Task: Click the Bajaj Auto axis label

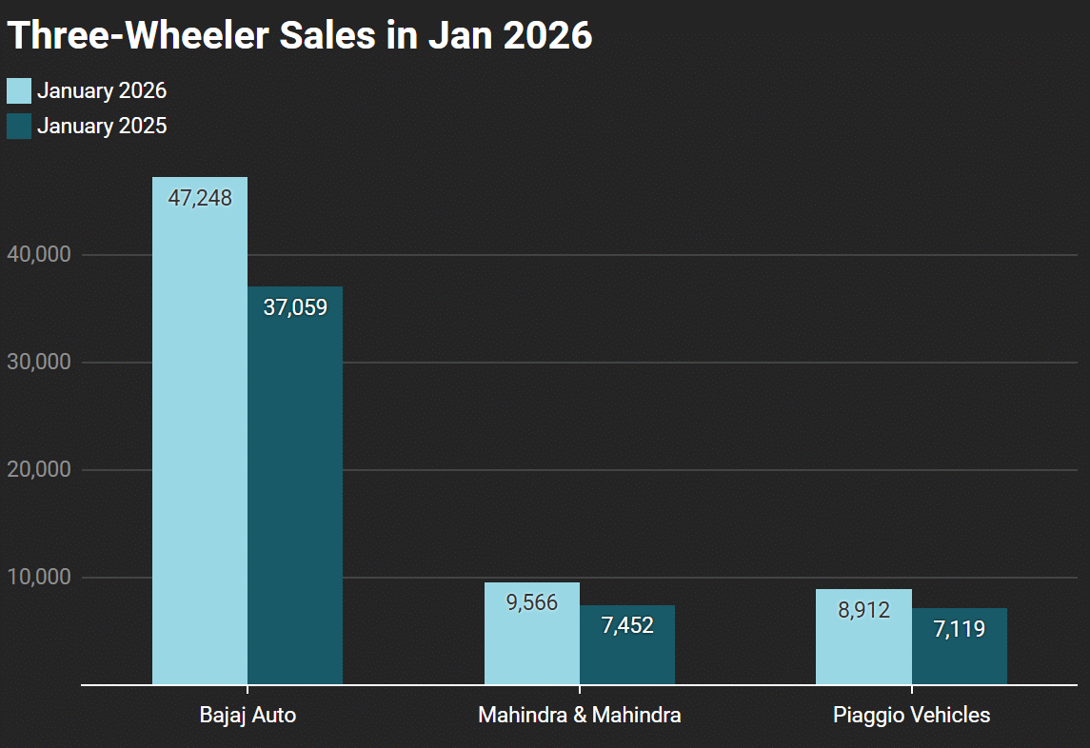Action: pos(248,716)
